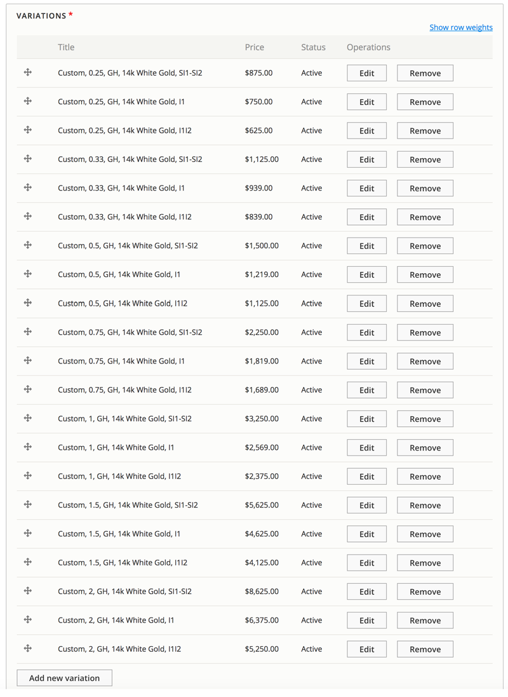508x697 pixels.
Task: Click drag handle for $750.00 variation row
Action: tap(28, 101)
